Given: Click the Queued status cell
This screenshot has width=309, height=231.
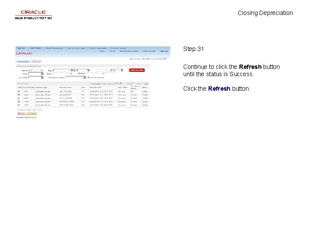Looking at the screenshot, I should [121, 92].
